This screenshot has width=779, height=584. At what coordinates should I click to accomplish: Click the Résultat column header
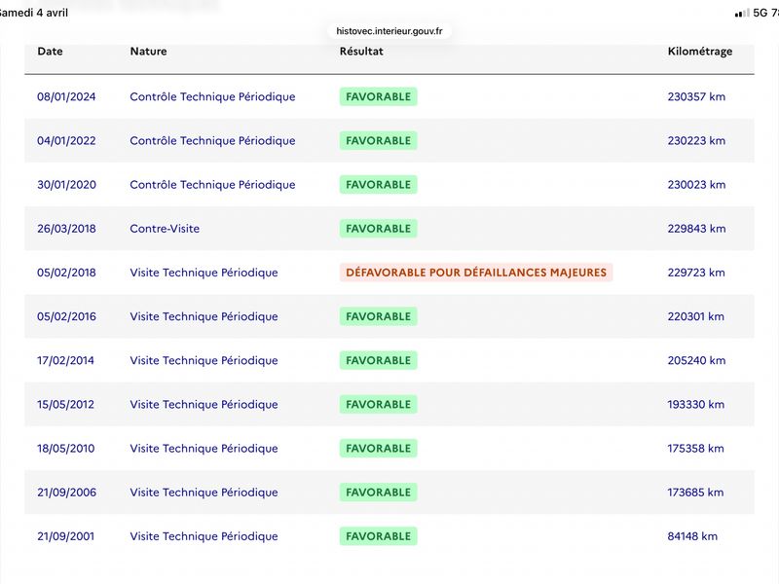coord(361,52)
